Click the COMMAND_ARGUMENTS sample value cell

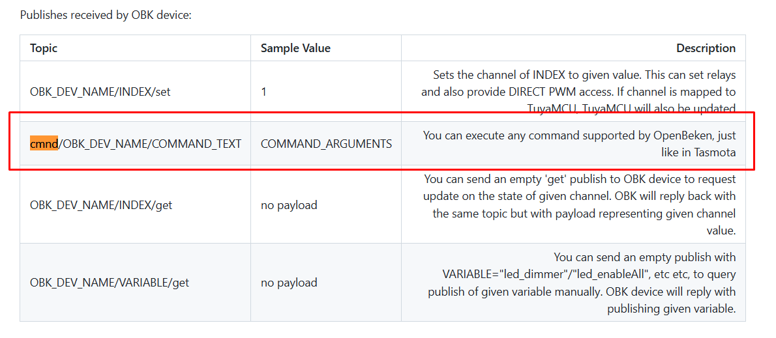[x=326, y=143]
